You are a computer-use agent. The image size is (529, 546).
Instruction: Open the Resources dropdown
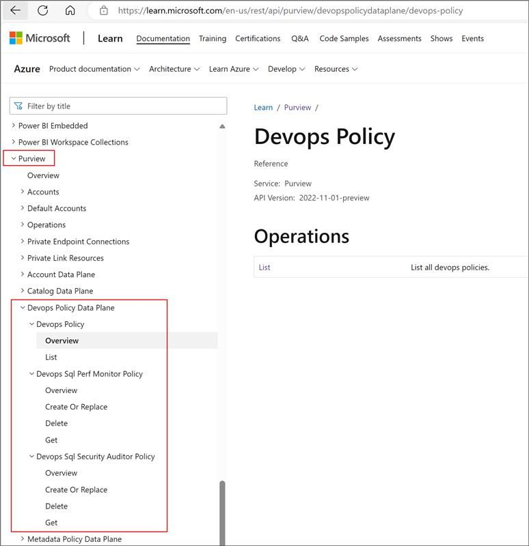point(335,69)
